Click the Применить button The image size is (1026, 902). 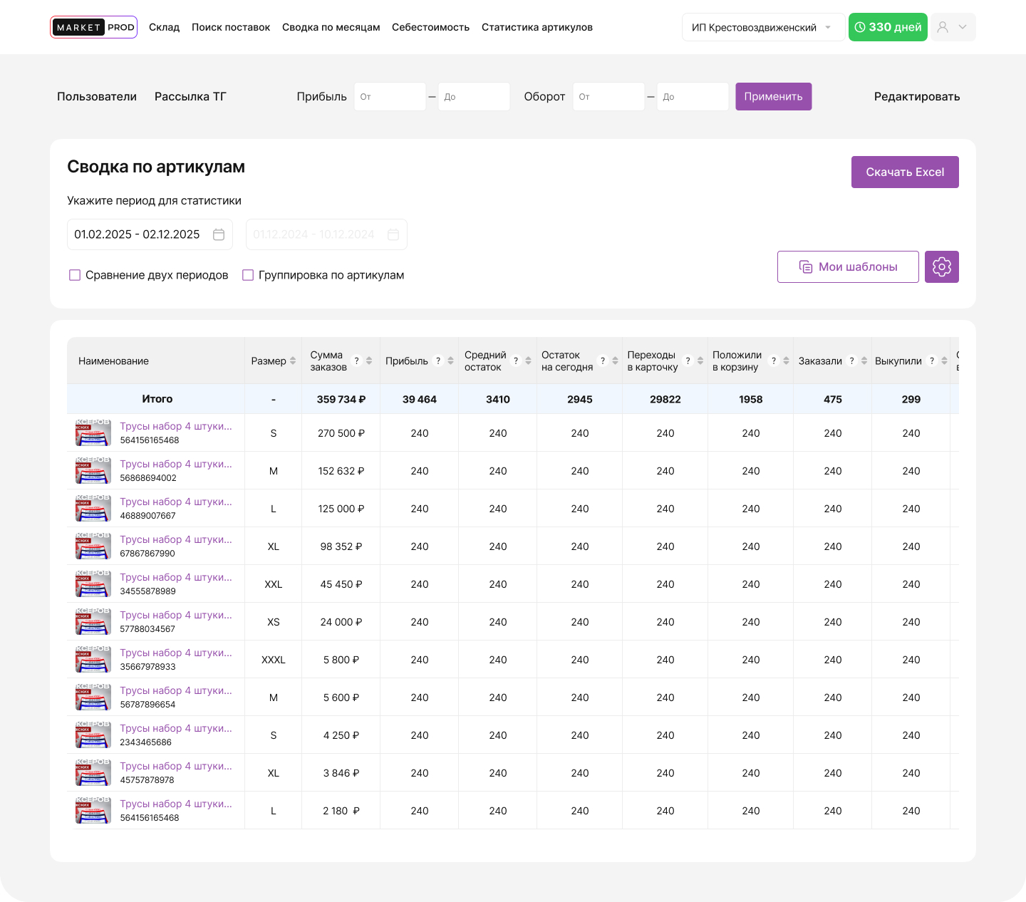(773, 96)
